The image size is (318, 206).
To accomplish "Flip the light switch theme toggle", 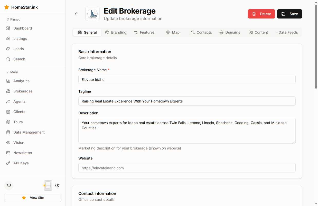I will [48, 185].
